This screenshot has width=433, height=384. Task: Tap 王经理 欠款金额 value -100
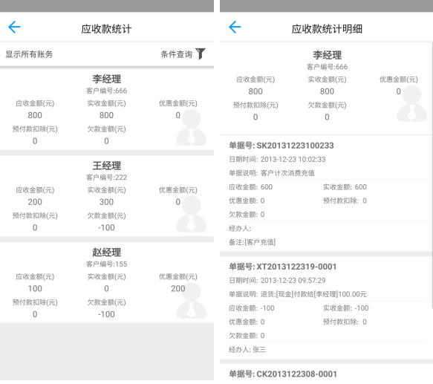click(106, 227)
